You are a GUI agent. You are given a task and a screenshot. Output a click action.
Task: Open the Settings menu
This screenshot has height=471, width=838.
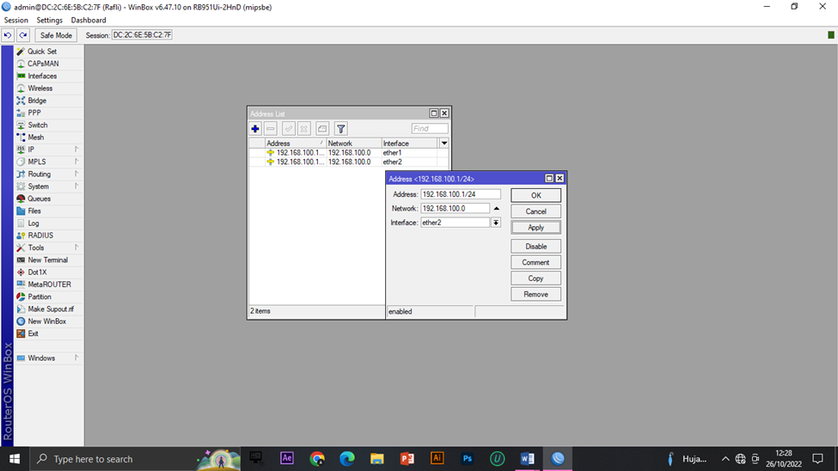click(49, 21)
